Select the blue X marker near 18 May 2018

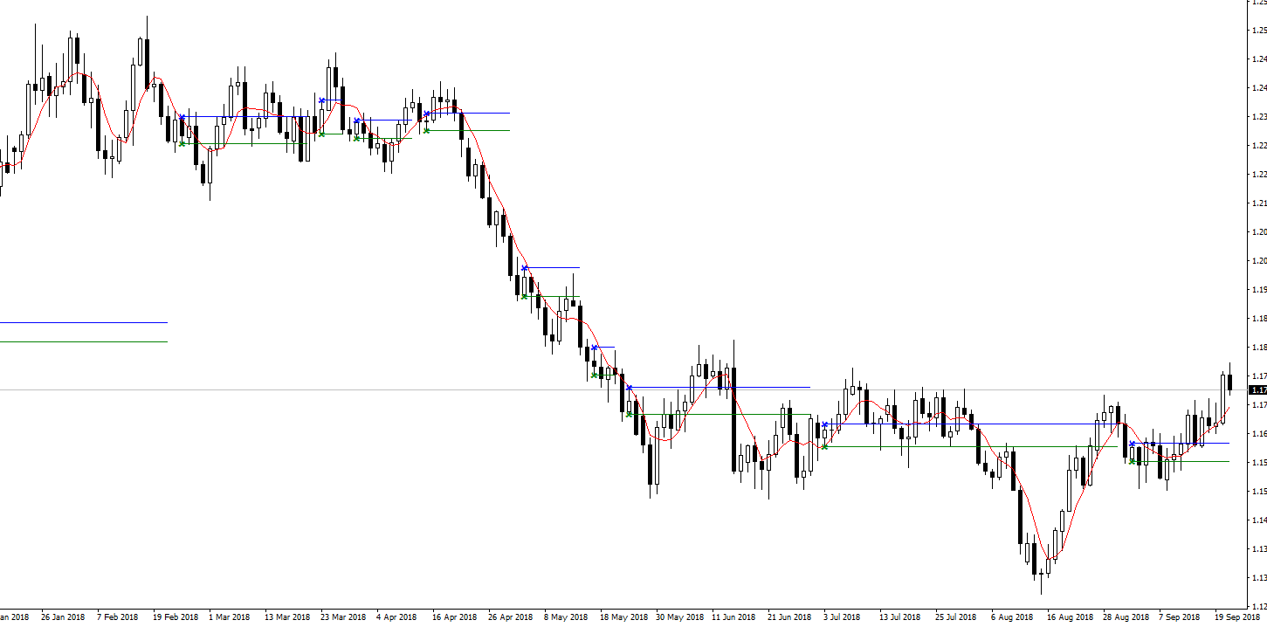point(629,387)
